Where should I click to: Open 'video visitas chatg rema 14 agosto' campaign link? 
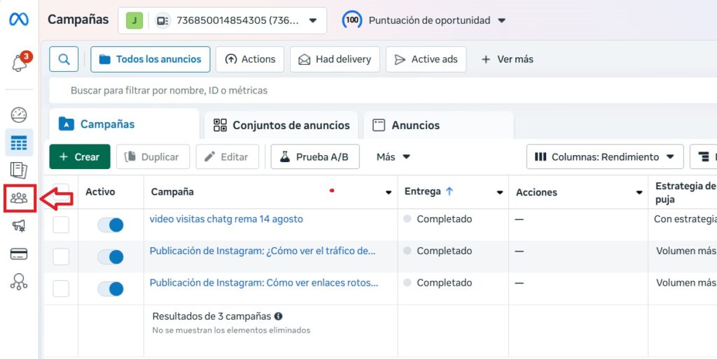pos(226,219)
